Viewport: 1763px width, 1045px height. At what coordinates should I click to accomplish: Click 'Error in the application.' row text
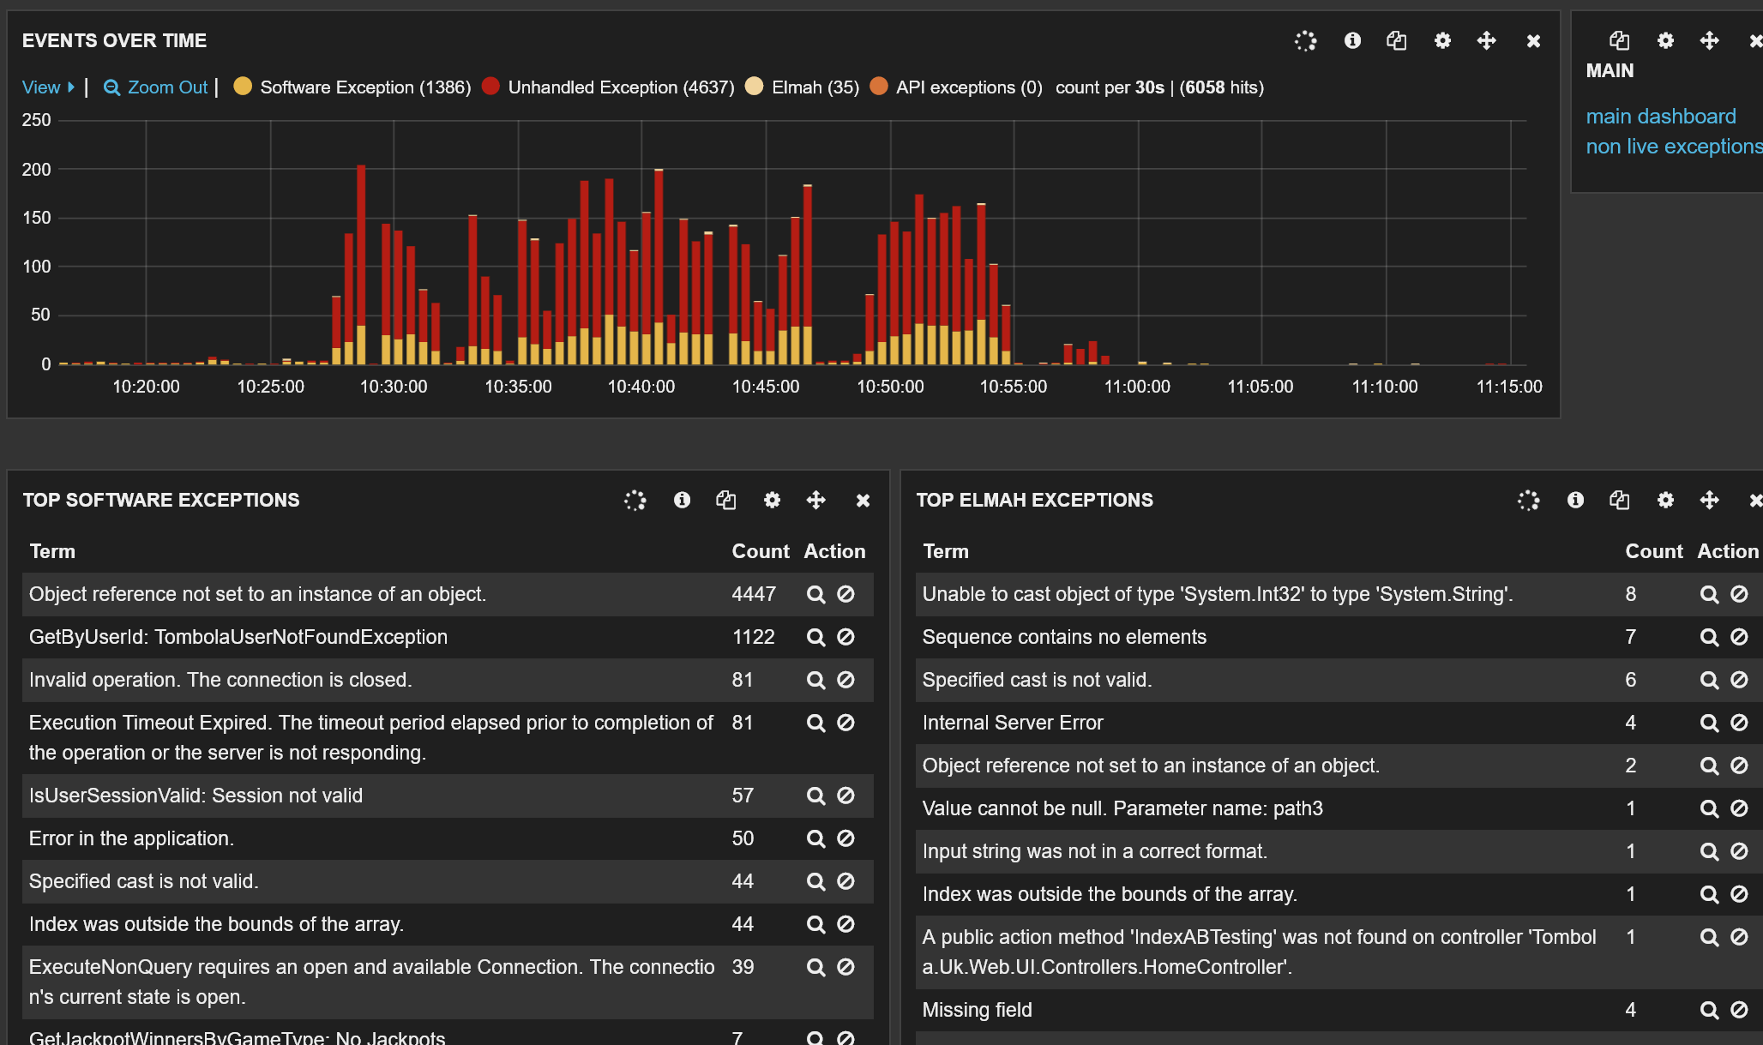pos(131,838)
